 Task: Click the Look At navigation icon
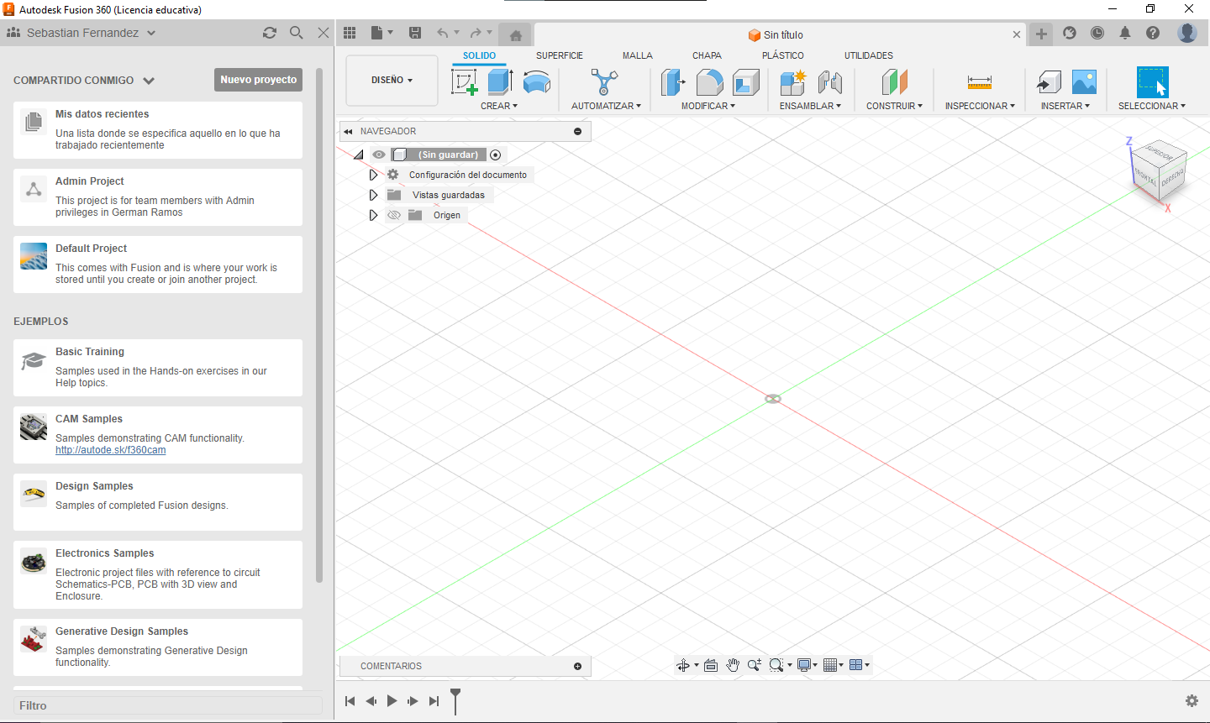click(x=711, y=665)
